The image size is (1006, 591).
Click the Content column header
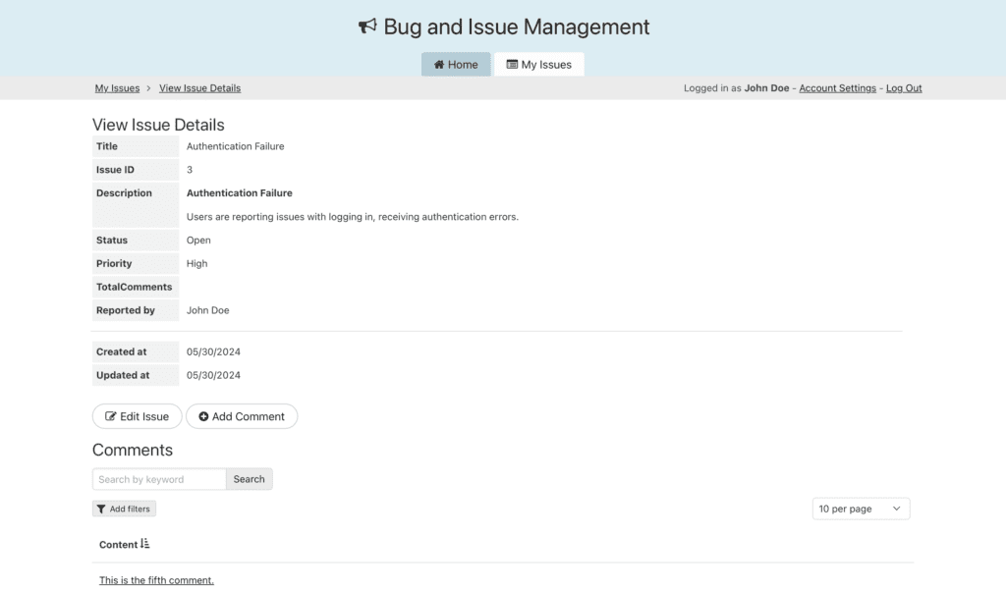[x=118, y=545]
